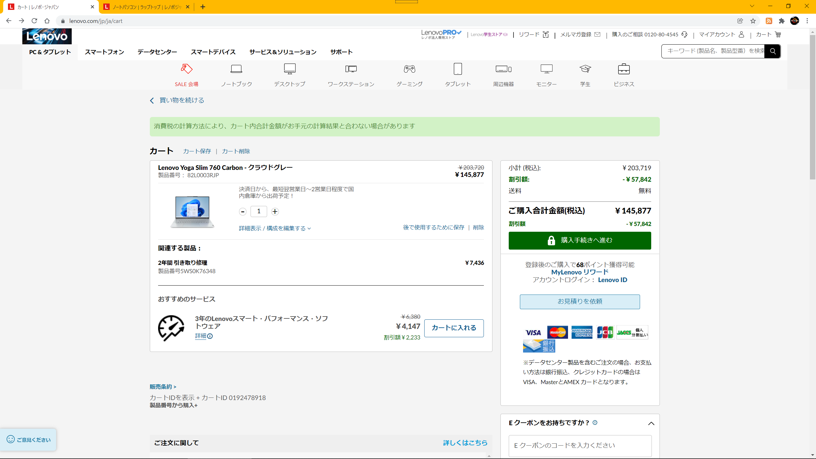The width and height of the screenshot is (816, 459).
Task: Open the デスクトップ category icon
Action: 290,69
